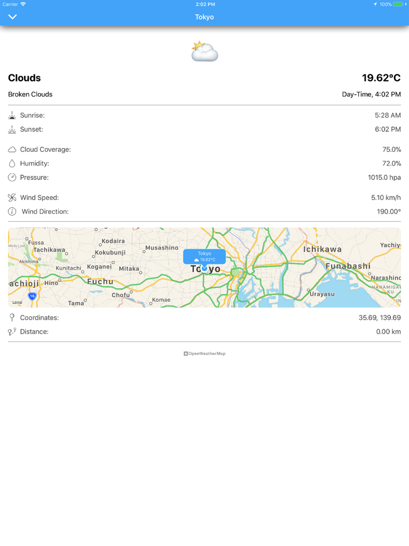Open the OpenWeatherMap attribution link

click(204, 354)
